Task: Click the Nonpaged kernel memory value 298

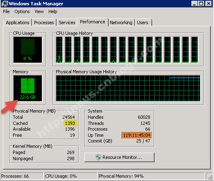Action: (x=71, y=158)
